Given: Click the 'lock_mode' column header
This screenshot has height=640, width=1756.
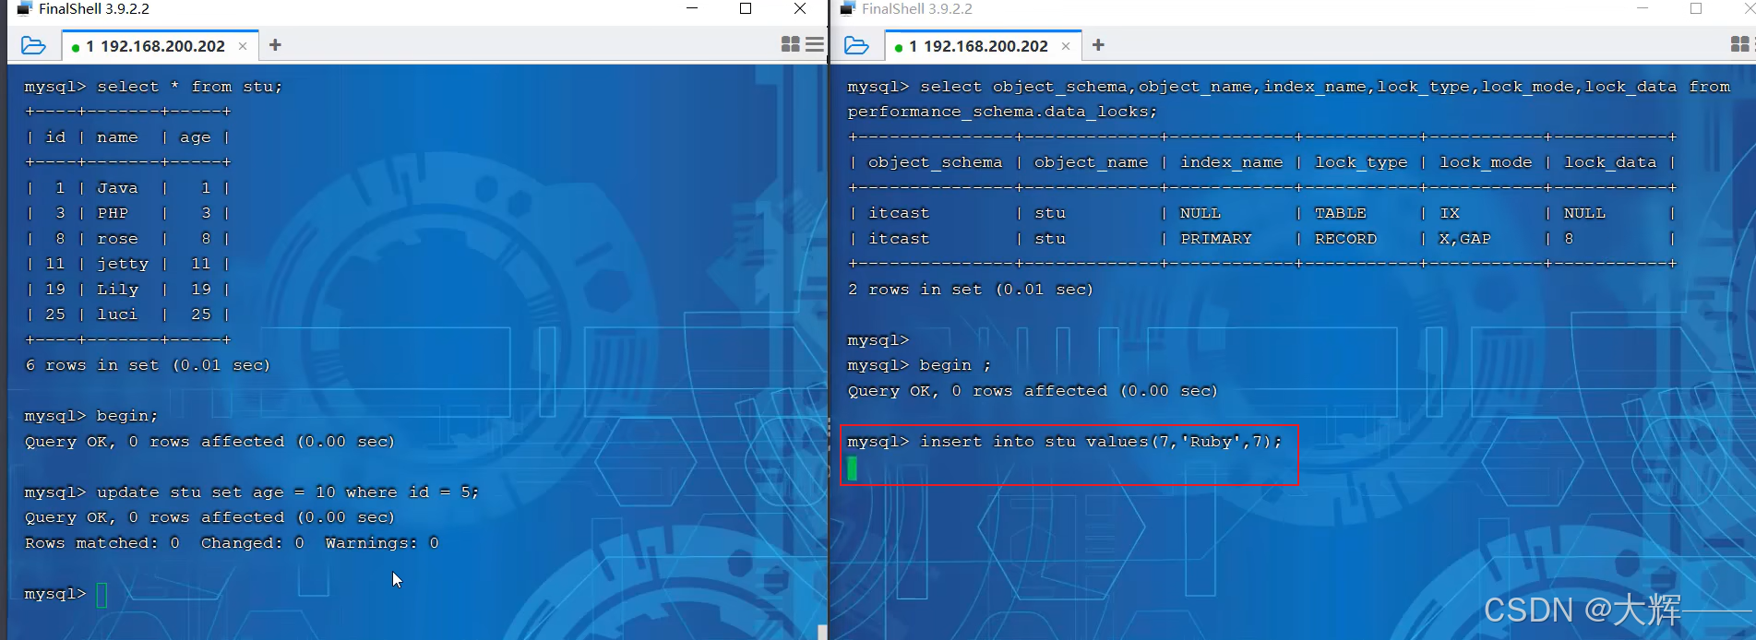Looking at the screenshot, I should pyautogui.click(x=1486, y=162).
